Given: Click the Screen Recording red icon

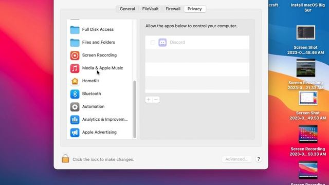Looking at the screenshot, I should [75, 55].
